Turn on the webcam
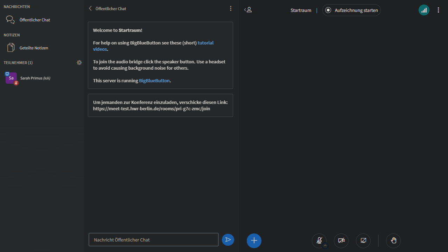 341,241
